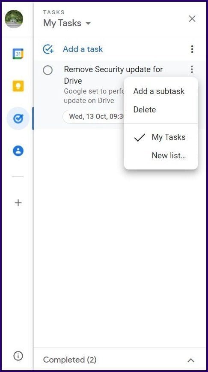
Task: Open Google Calendar from side panel
Action: point(18,54)
